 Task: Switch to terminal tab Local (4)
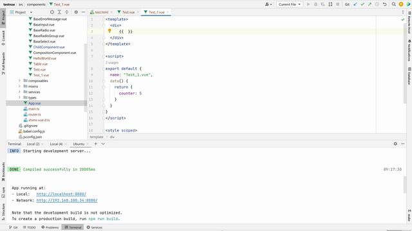click(56, 144)
